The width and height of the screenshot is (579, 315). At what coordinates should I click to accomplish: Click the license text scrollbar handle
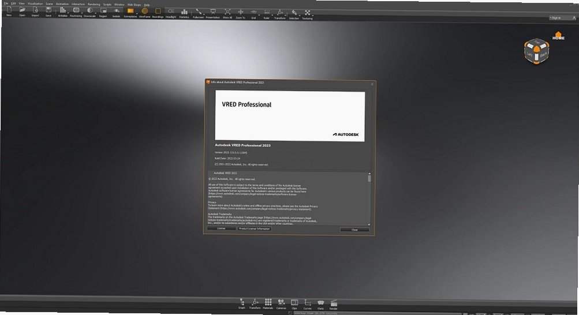pyautogui.click(x=369, y=178)
